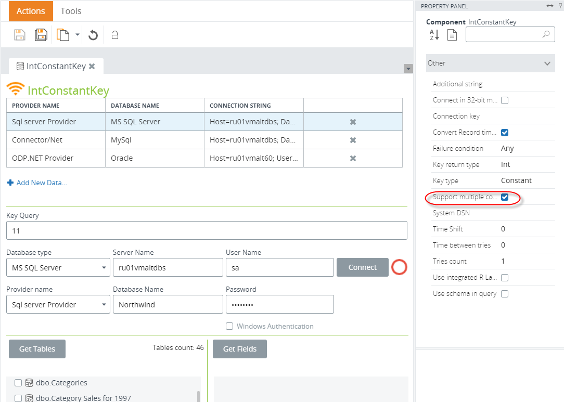Switch to the Tools tab
Viewport: 564px width, 402px height.
pyautogui.click(x=71, y=11)
